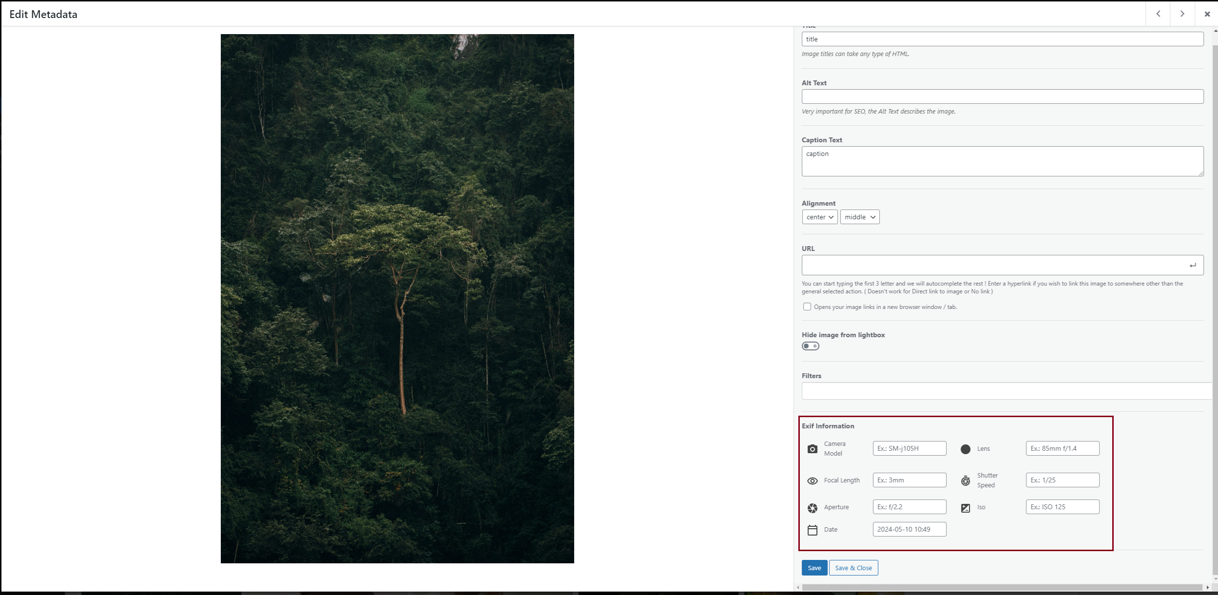Screen dimensions: 1218x595
Task: Click the camera icon beside Camera Model
Action: [x=812, y=449]
